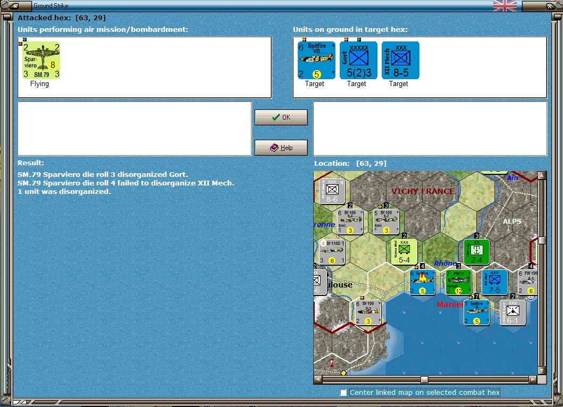Click the result line "disorganized Gort"
Screen dimensions: 563x407
click(x=103, y=174)
